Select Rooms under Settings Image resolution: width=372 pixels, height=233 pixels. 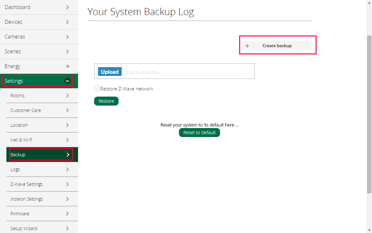coord(18,96)
